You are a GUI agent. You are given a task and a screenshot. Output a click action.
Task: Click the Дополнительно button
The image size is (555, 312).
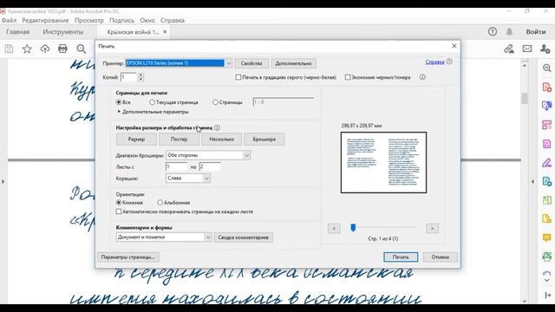click(293, 63)
